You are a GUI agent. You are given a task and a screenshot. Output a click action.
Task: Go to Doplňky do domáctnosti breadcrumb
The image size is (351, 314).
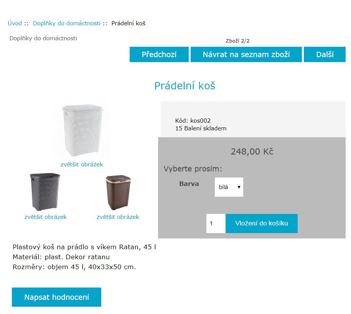pos(66,23)
